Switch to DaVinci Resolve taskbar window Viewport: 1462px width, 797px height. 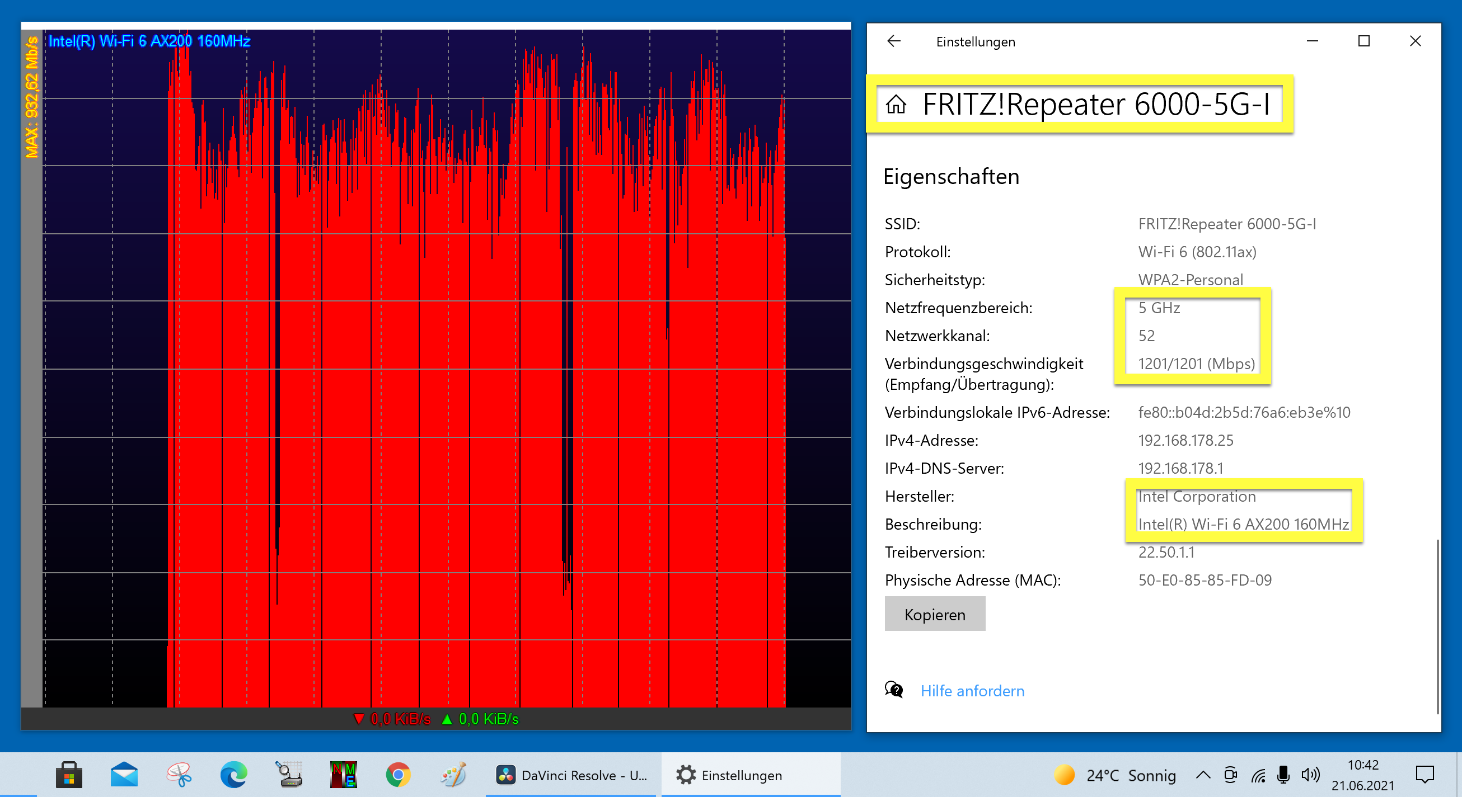(x=571, y=775)
